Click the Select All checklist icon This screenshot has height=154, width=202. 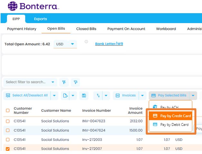click(x=8, y=95)
